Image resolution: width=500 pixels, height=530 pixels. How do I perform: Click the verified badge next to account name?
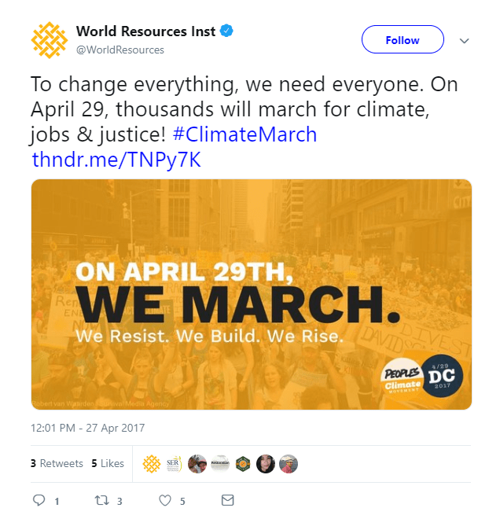coord(226,31)
